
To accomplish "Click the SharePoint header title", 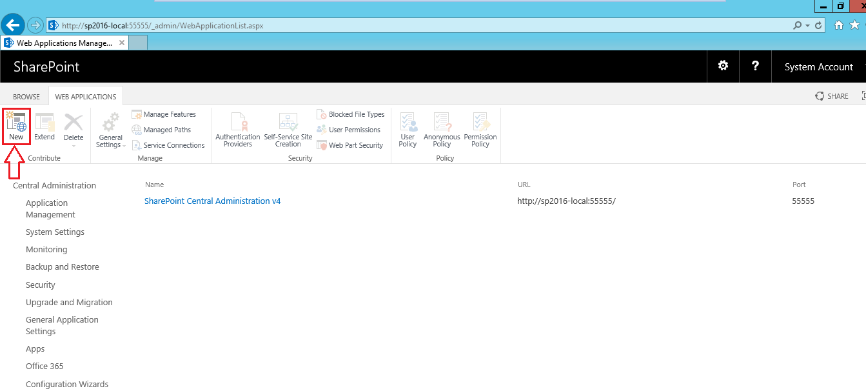I will pos(46,67).
